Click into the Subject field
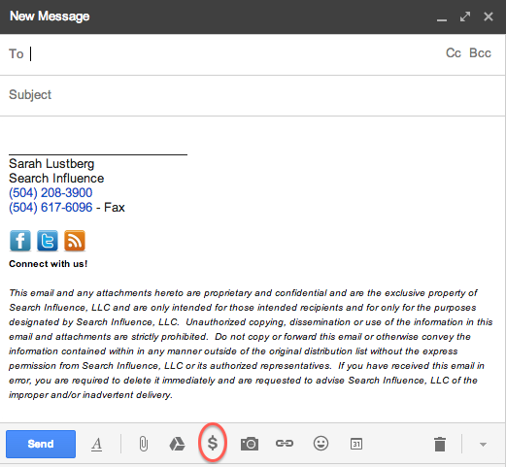The width and height of the screenshot is (506, 467). click(x=253, y=95)
